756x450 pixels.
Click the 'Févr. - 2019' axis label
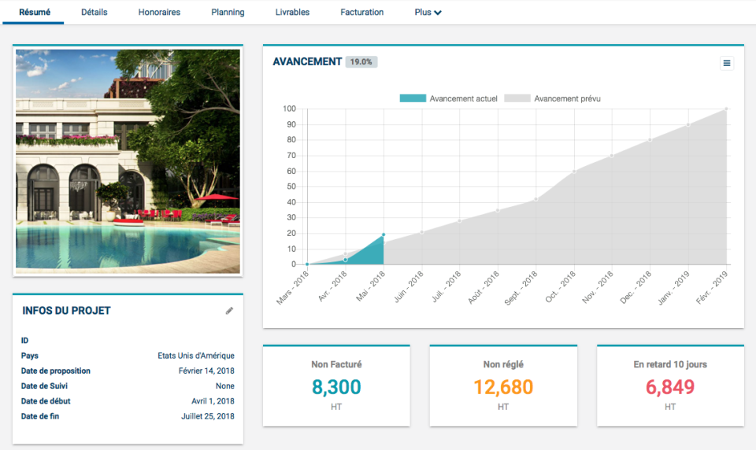(x=712, y=288)
